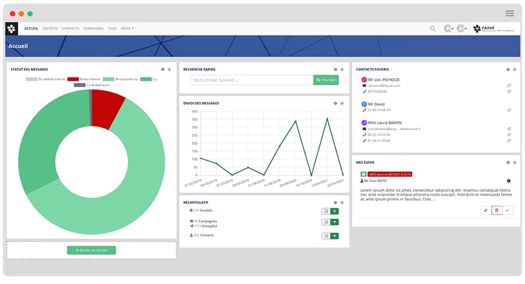The width and height of the screenshot is (525, 284).
Task: Open the SOCIÉTÉS menu item
Action: tap(50, 29)
